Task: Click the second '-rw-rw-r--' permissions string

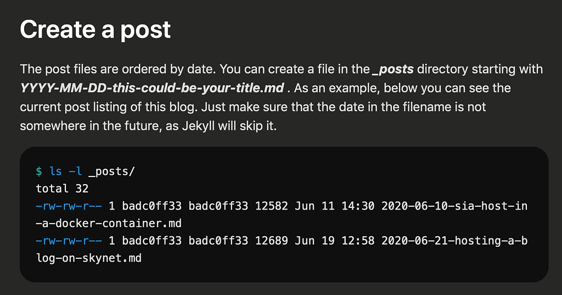Action: click(x=69, y=241)
